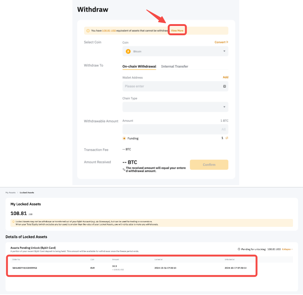Viewport: 303px width, 295px height.
Task: Click the orange transfer swap icon beside Funding balance
Action: [227, 138]
